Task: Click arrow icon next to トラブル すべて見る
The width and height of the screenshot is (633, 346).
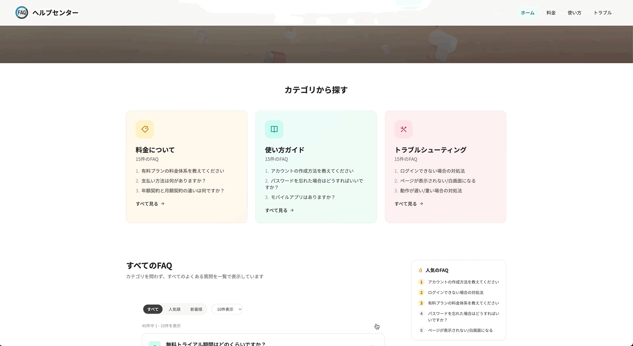Action: [x=421, y=204]
